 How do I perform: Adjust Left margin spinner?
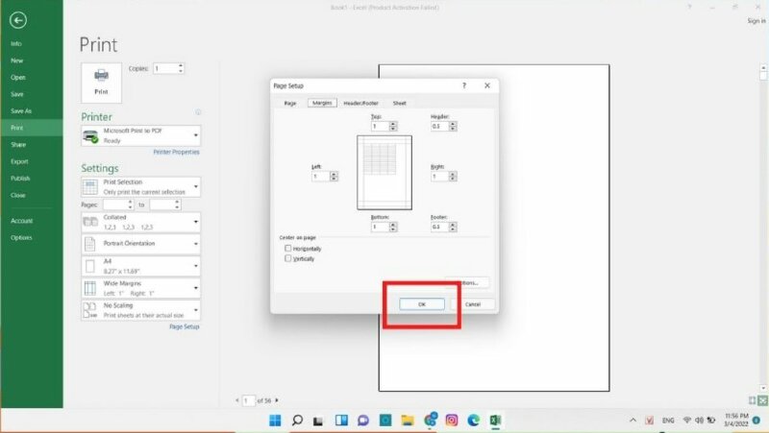[x=334, y=177]
